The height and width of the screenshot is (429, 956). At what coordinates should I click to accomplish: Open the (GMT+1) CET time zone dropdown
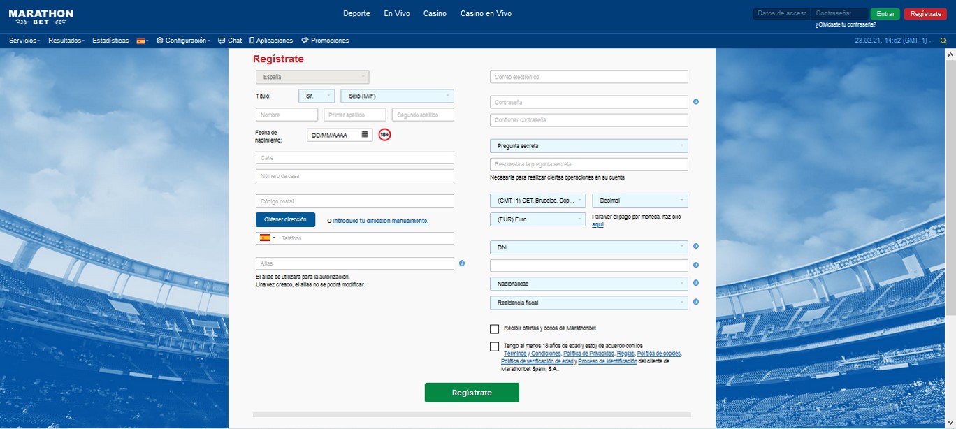click(x=537, y=201)
